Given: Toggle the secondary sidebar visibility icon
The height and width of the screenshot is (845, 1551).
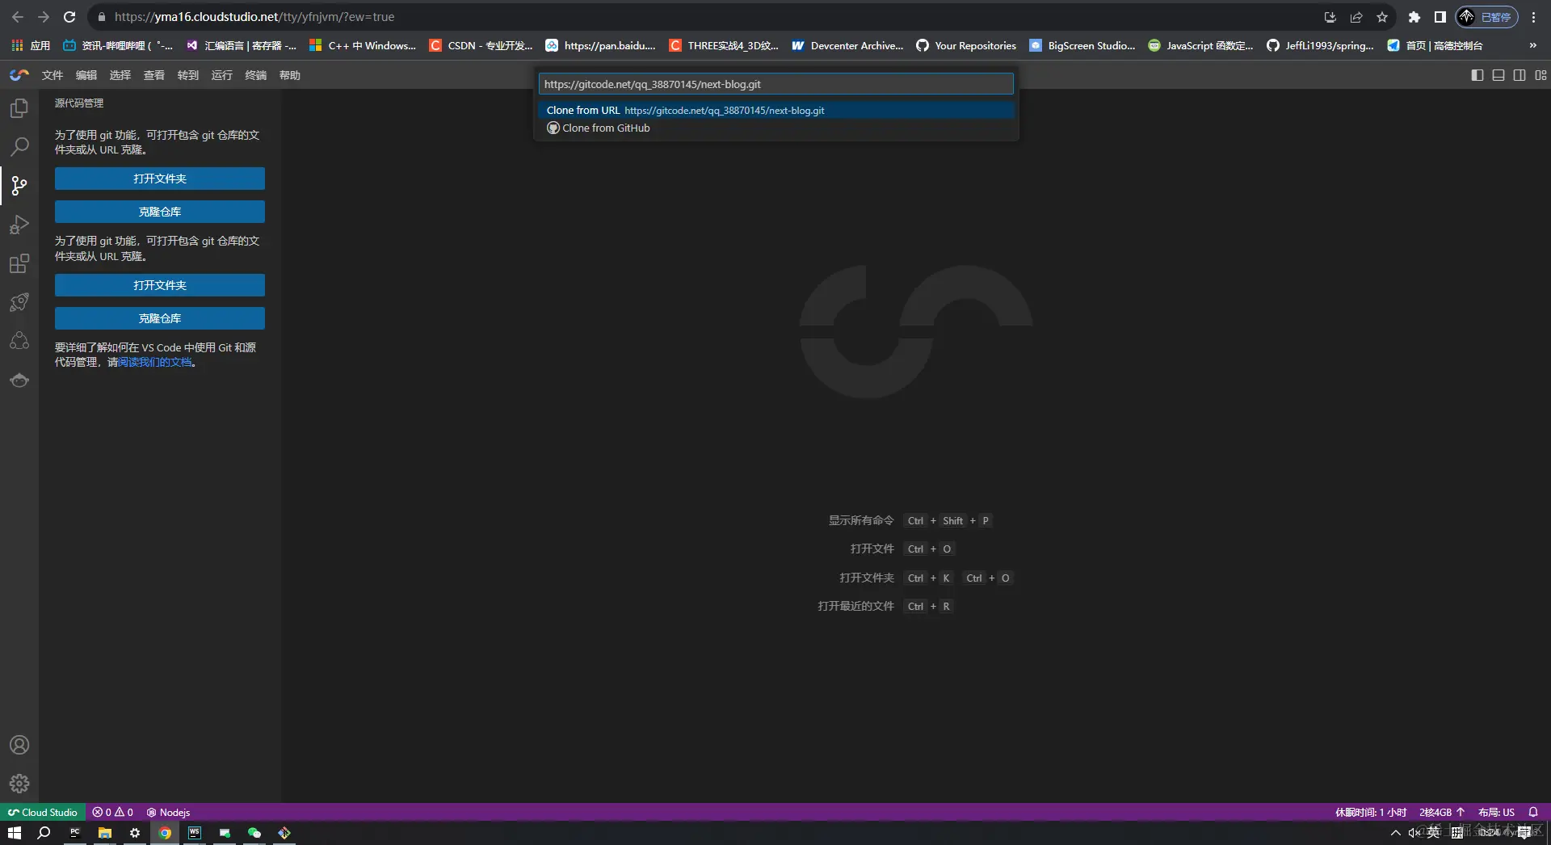Looking at the screenshot, I should tap(1519, 75).
